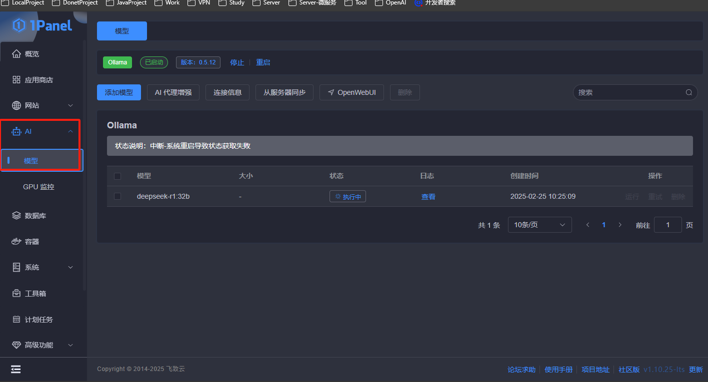Open the JavaProject bookmark folder
The image size is (708, 382).
coord(126,2)
